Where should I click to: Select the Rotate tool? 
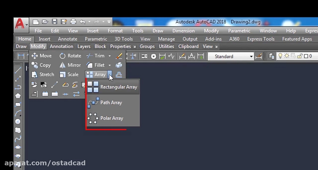click(x=70, y=56)
